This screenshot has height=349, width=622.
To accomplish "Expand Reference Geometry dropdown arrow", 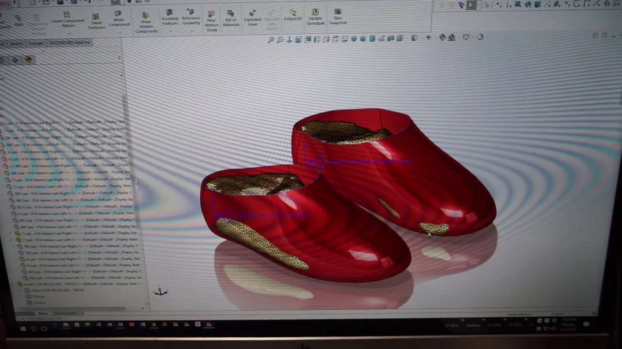I will (x=191, y=30).
